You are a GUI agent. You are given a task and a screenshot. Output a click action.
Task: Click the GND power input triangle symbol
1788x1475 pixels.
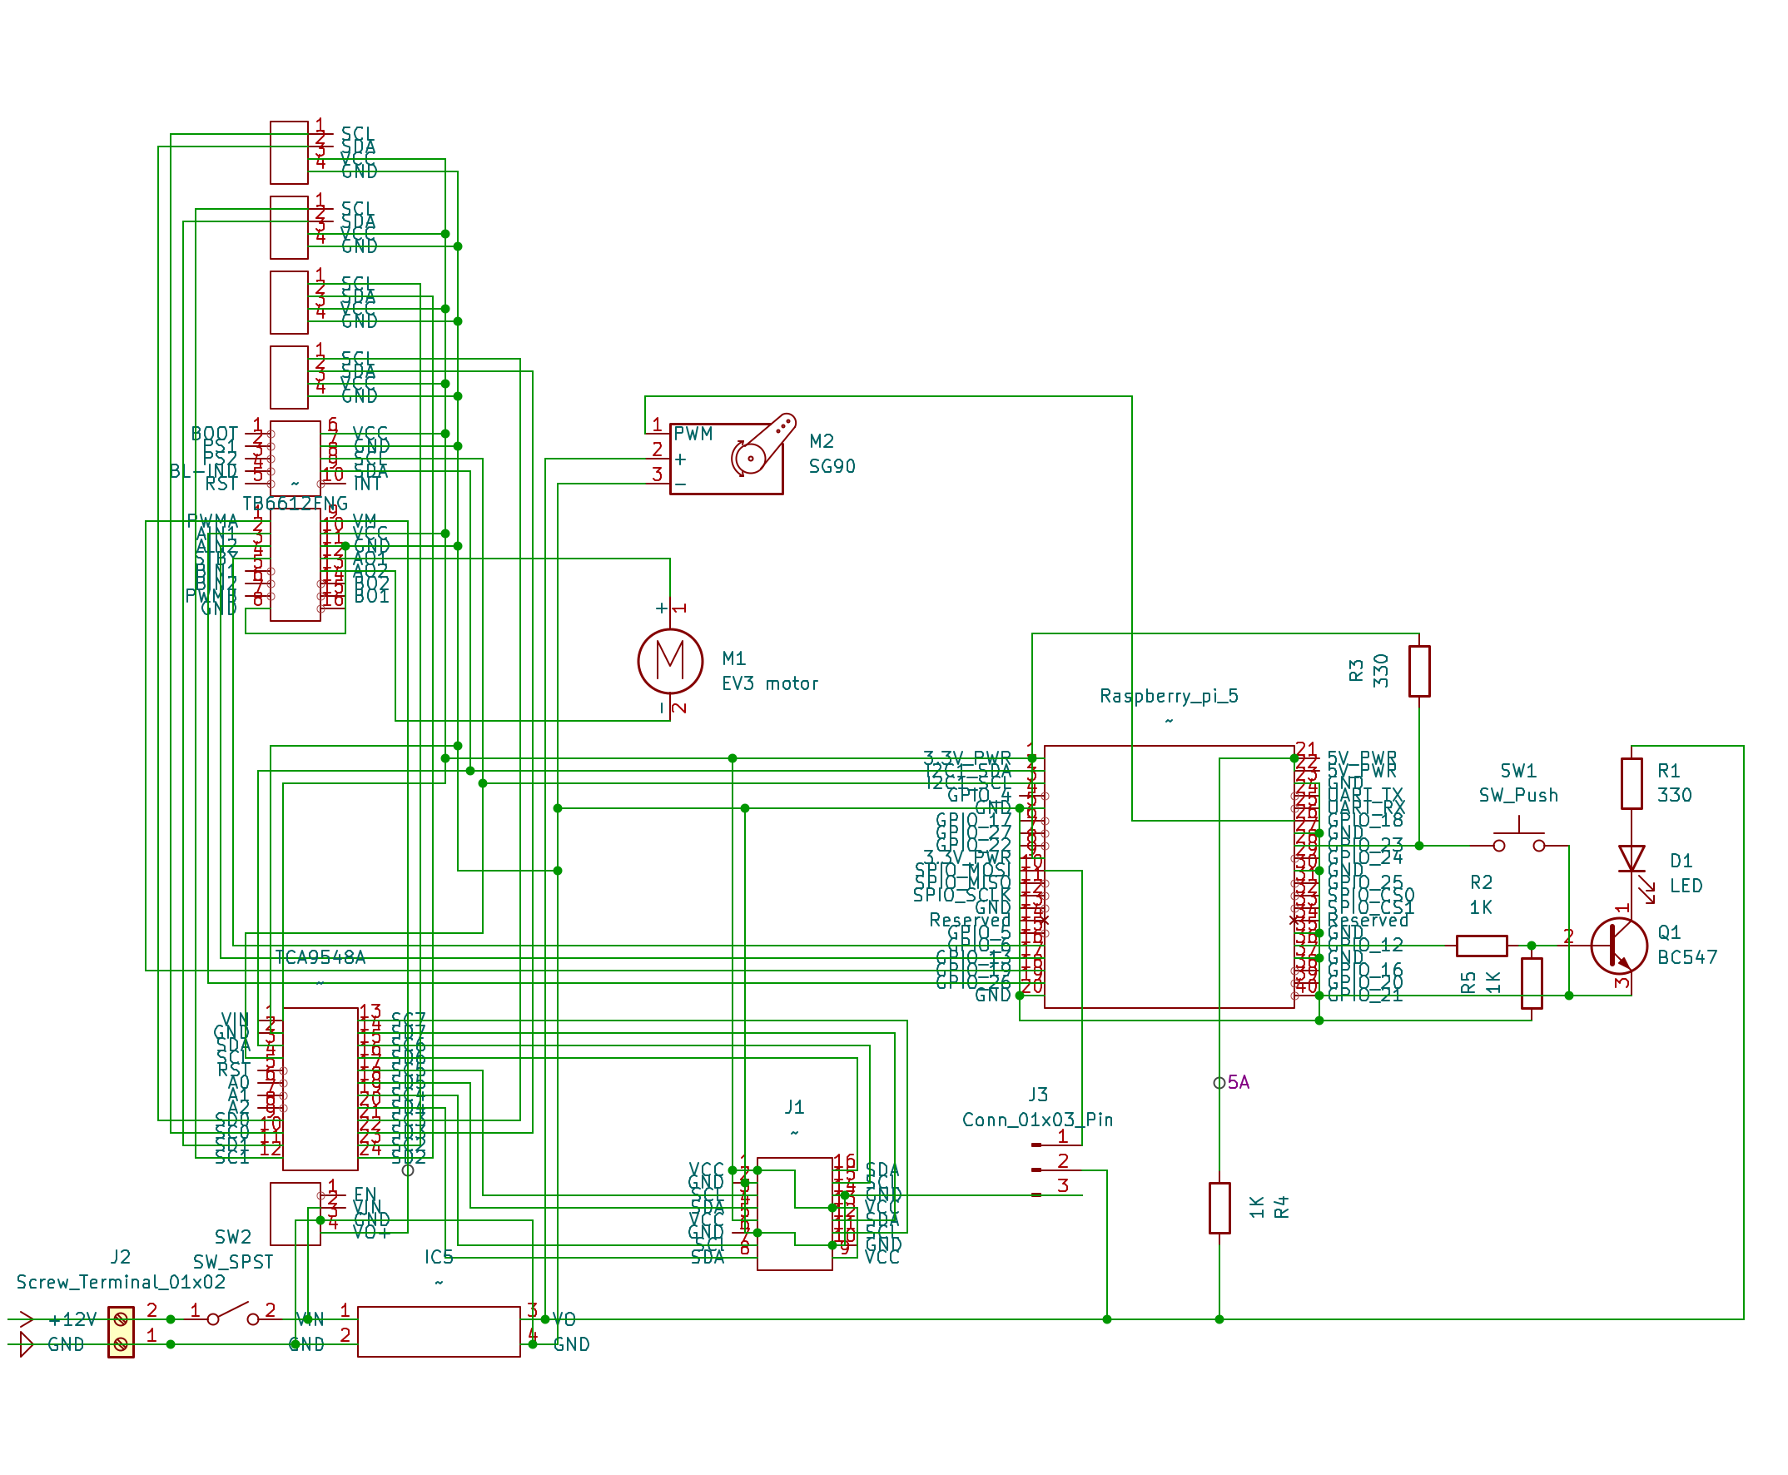(x=27, y=1344)
